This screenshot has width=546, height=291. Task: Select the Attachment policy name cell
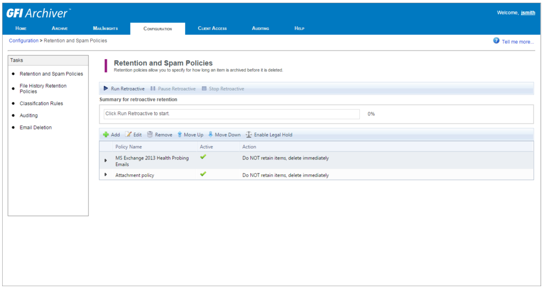(x=135, y=175)
